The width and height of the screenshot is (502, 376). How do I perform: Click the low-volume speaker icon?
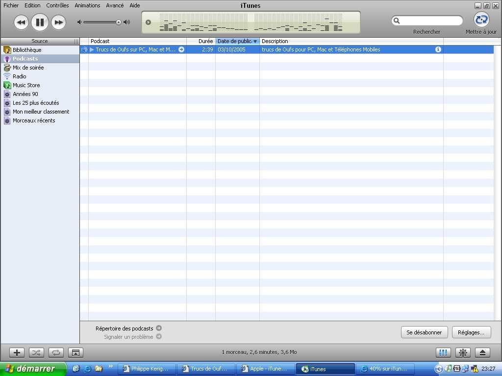click(x=79, y=22)
